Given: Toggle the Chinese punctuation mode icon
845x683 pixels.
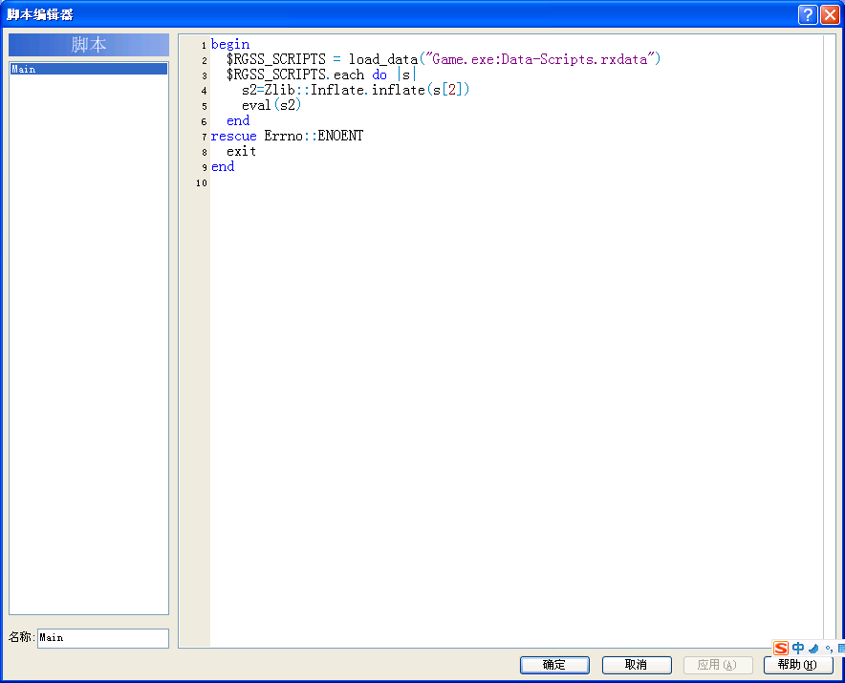Looking at the screenshot, I should tap(829, 649).
